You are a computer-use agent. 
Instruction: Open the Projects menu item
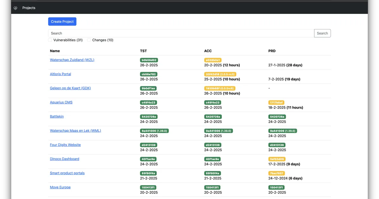click(x=29, y=8)
